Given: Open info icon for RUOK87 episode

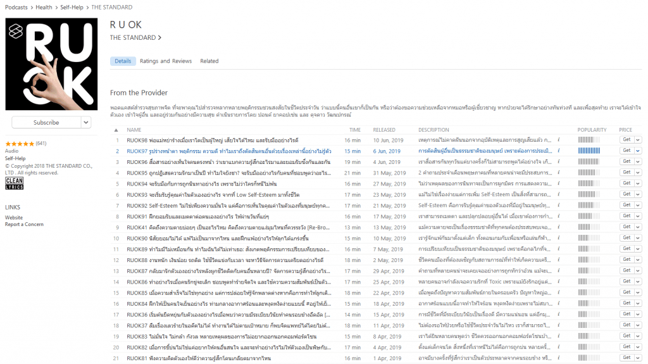Looking at the screenshot, I should point(558,270).
